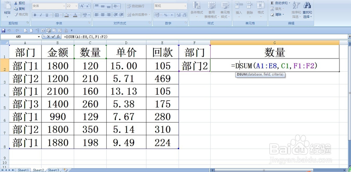Decrease font size with the smaller A icon
The image size is (351, 172).
click(x=88, y=6)
